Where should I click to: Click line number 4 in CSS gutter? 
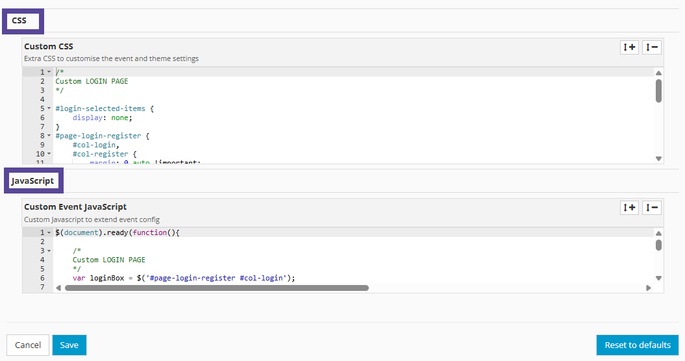(42, 99)
